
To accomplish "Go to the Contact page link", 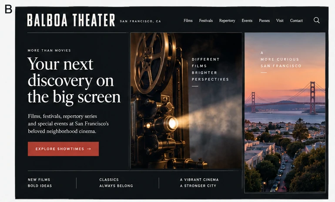I will (x=296, y=21).
